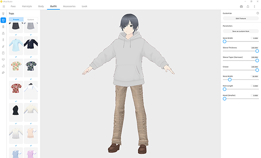The width and height of the screenshot is (261, 158).
Task: Select the Shoes category icon
Action: tap(3, 72)
